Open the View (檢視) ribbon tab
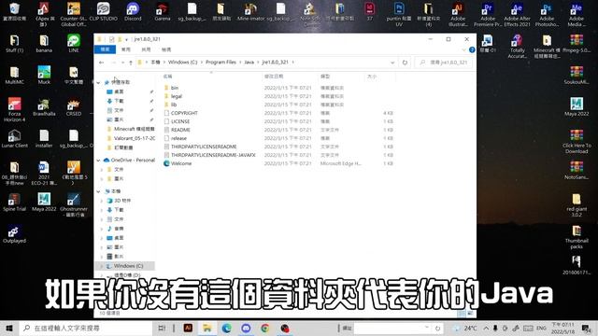598x336 pixels. tap(166, 49)
